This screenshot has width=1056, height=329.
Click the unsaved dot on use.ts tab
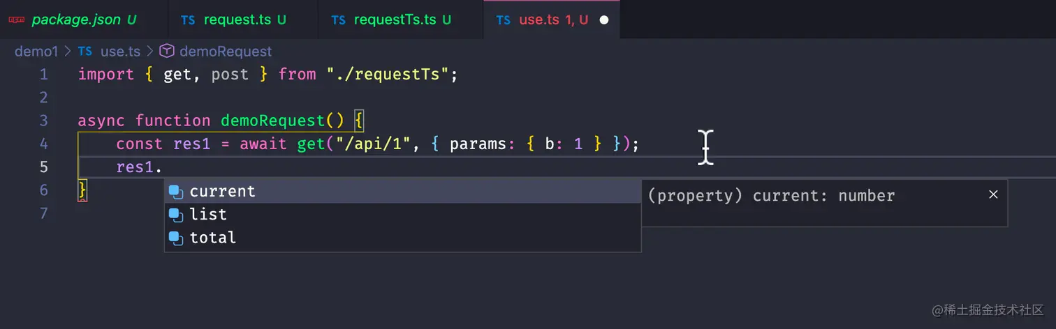tap(604, 20)
